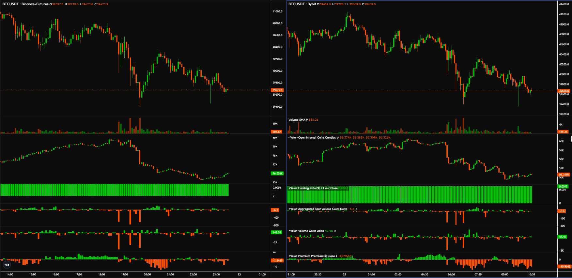
Task: Click the 0.0013 funding rate label
Action: click(563, 187)
